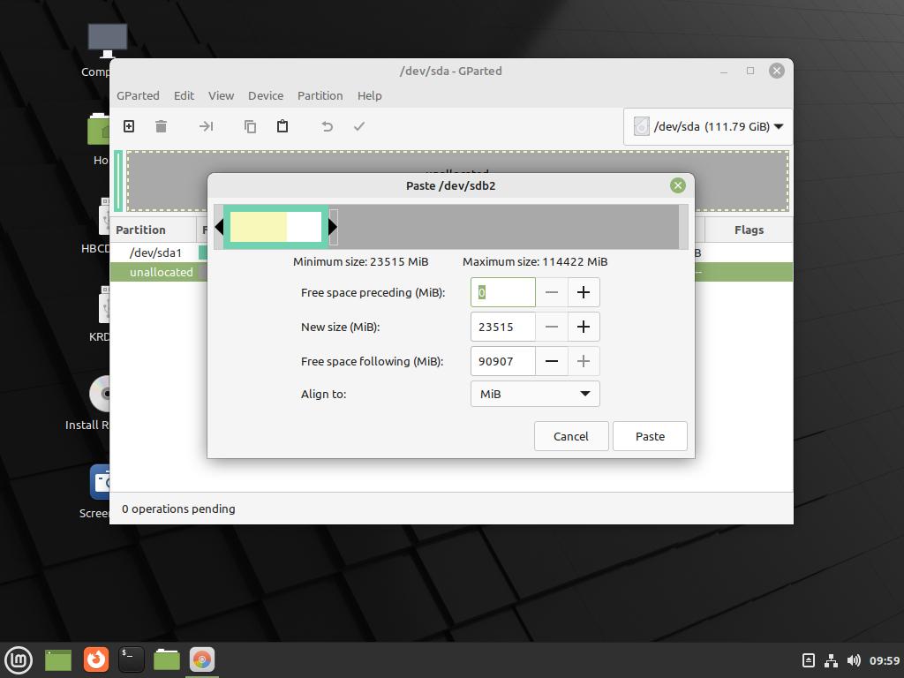Decrease New size with minus button
Image resolution: width=904 pixels, height=678 pixels.
tap(552, 327)
